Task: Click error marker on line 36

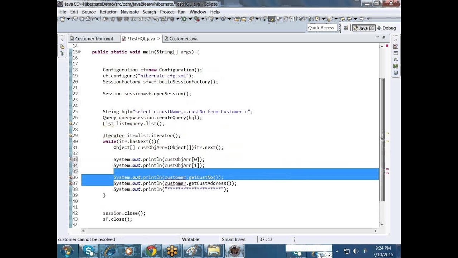Action: click(71, 177)
